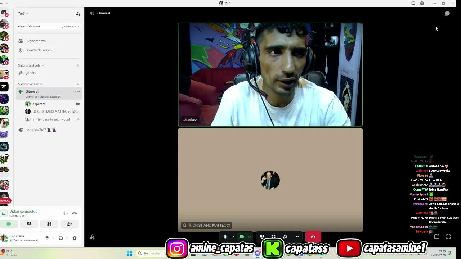Select CRISTIANO MATTEO in voice channel list
This screenshot has width=461, height=259.
point(52,112)
